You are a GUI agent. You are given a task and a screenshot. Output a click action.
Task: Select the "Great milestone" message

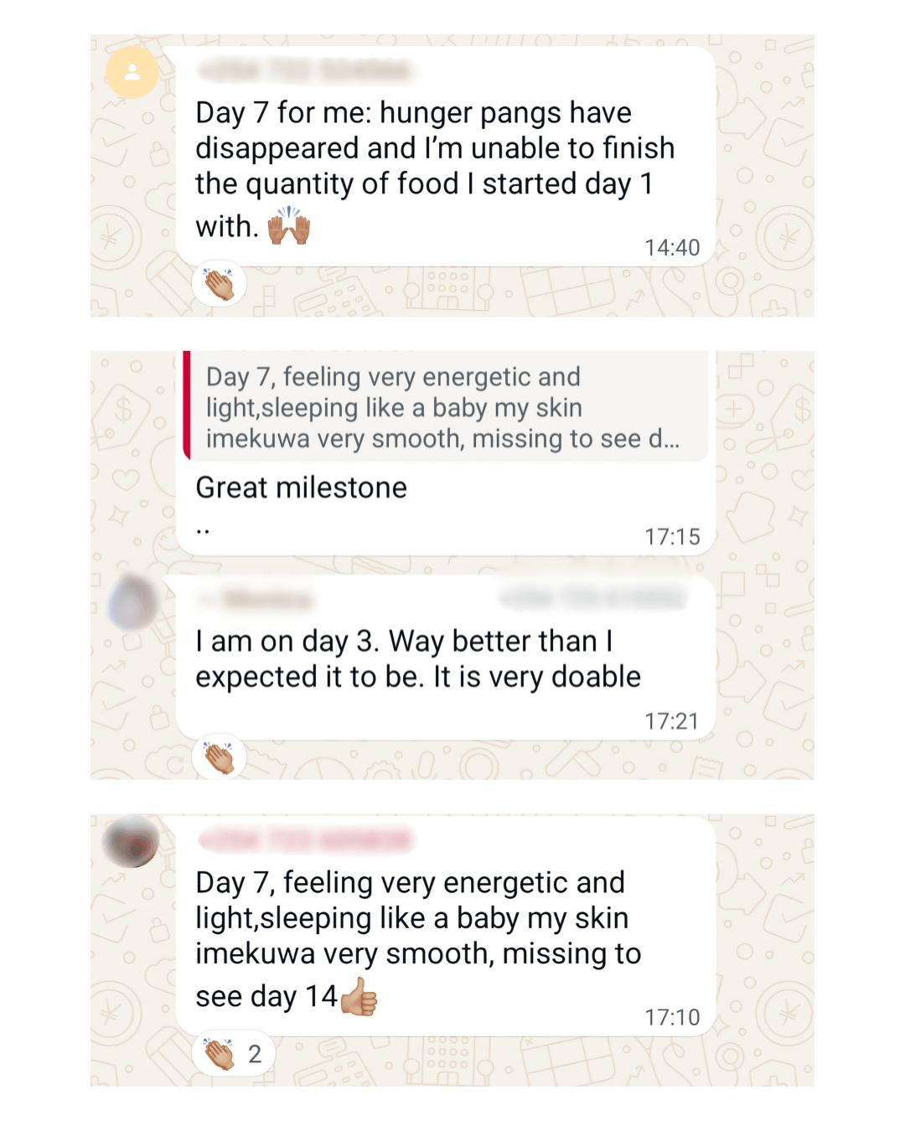tap(302, 488)
